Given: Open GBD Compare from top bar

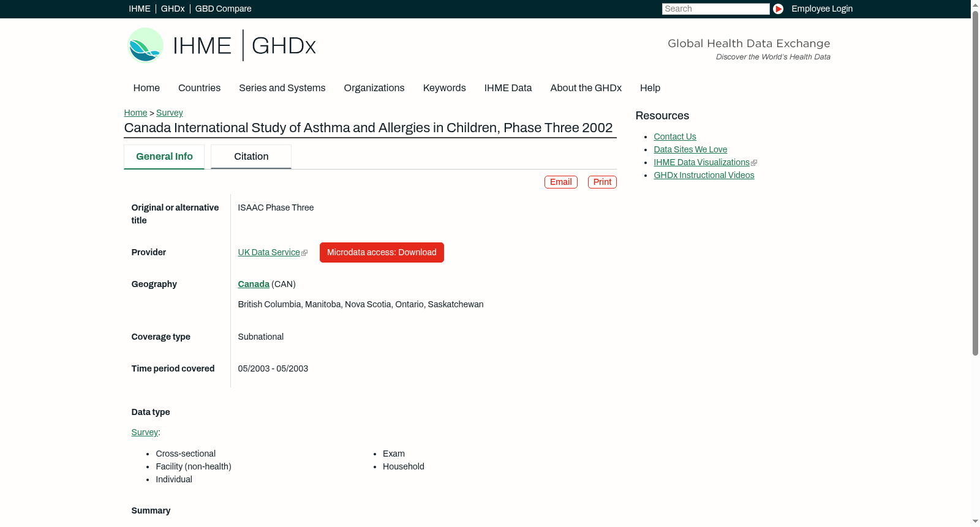Looking at the screenshot, I should click(x=224, y=9).
